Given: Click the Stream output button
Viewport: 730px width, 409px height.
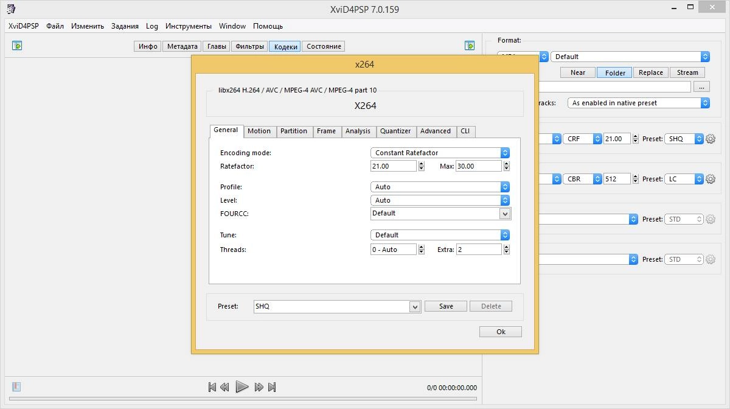Looking at the screenshot, I should click(x=687, y=72).
